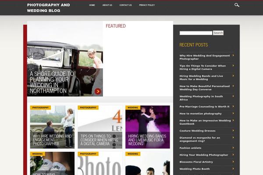Open Tips On Things To Consider sidebar link
Screen dimensions: 263x175
click(203, 67)
